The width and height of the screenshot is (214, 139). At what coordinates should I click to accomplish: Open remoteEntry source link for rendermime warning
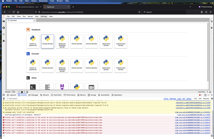pyautogui.click(x=193, y=105)
